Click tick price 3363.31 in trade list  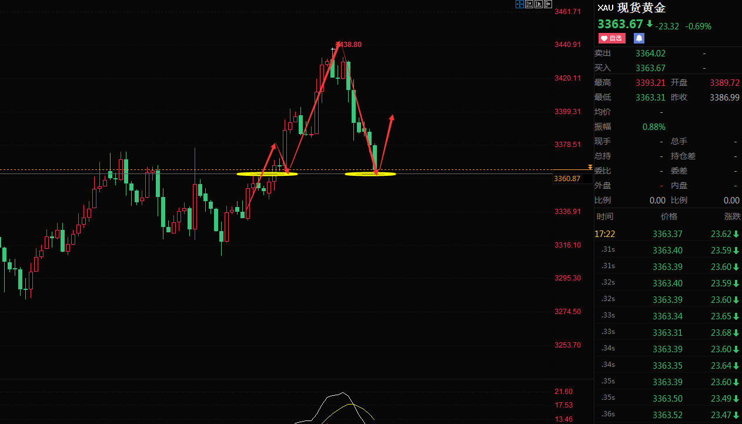tap(667, 333)
